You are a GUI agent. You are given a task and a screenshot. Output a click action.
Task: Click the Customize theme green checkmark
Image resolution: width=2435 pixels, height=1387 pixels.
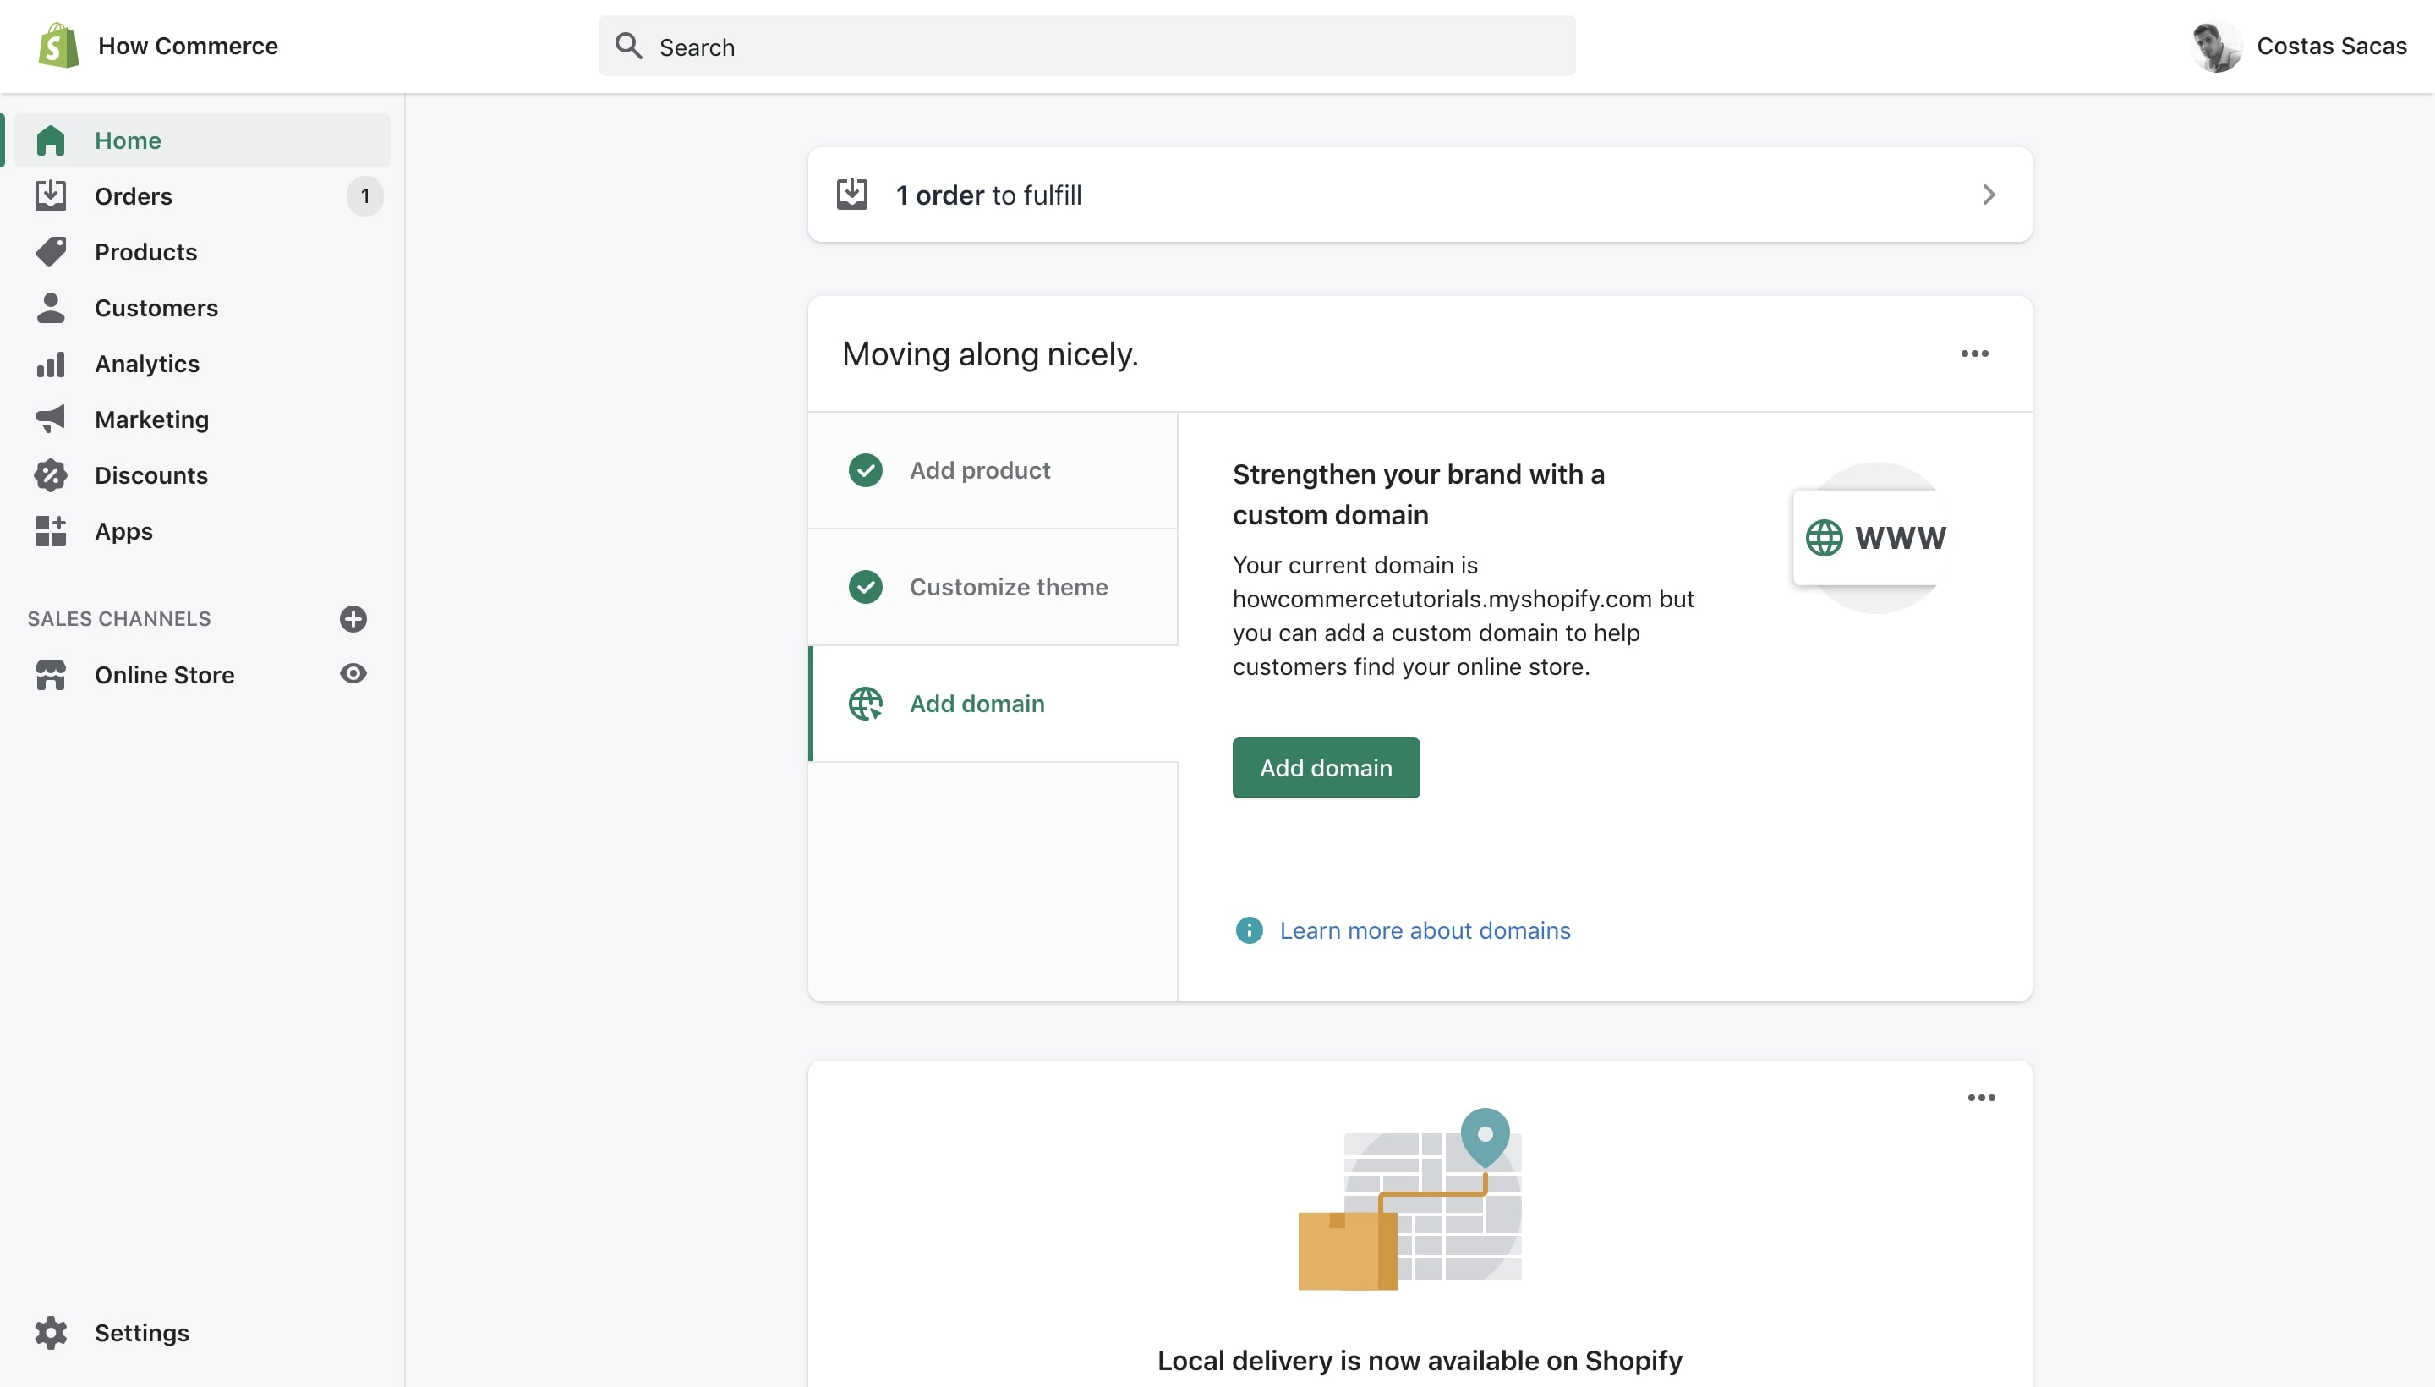point(866,587)
